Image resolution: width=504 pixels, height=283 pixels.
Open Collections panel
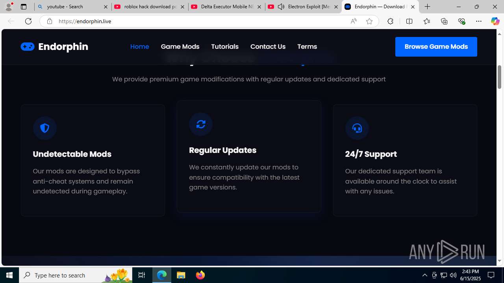pos(444,21)
